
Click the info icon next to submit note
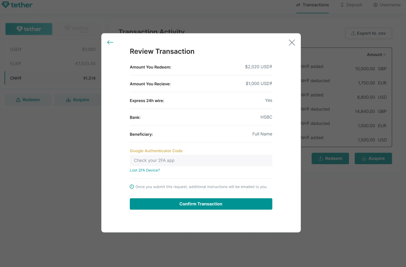coord(131,186)
